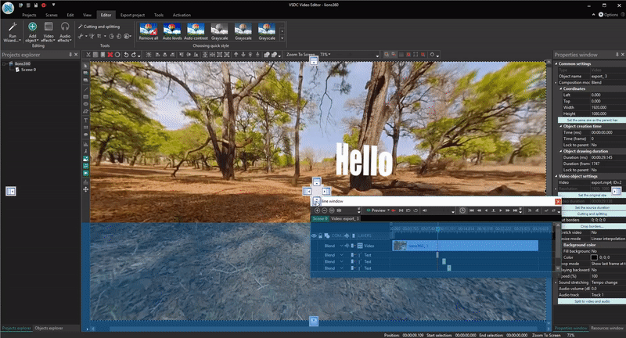Click the Options button at top right

click(x=608, y=14)
